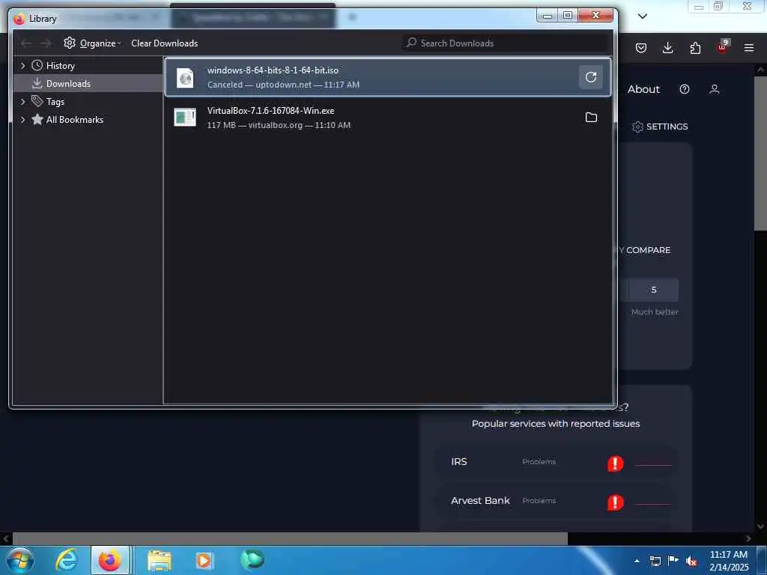Open the Arvest Bank problems row
This screenshot has height=575, width=767.
click(x=556, y=501)
